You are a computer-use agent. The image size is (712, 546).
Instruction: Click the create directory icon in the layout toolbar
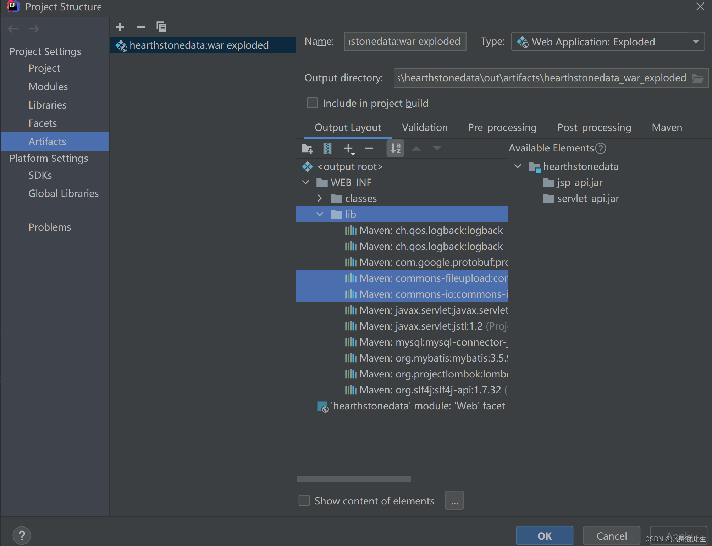[307, 149]
